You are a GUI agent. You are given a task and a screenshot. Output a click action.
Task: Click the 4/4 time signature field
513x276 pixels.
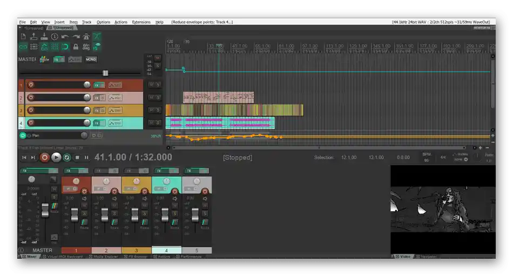(443, 157)
